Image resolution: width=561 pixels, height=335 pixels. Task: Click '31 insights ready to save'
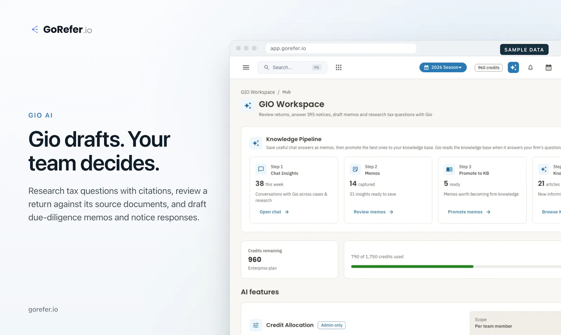pyautogui.click(x=373, y=194)
